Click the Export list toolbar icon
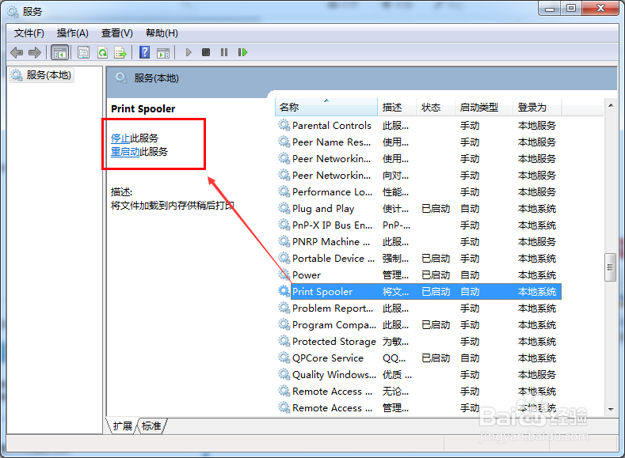Image resolution: width=625 pixels, height=458 pixels. click(120, 52)
